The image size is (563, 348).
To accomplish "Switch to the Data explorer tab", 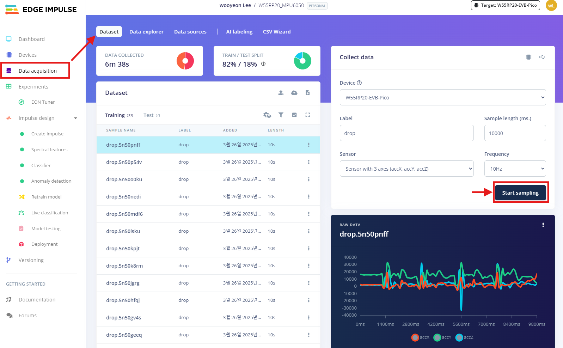I will (146, 32).
